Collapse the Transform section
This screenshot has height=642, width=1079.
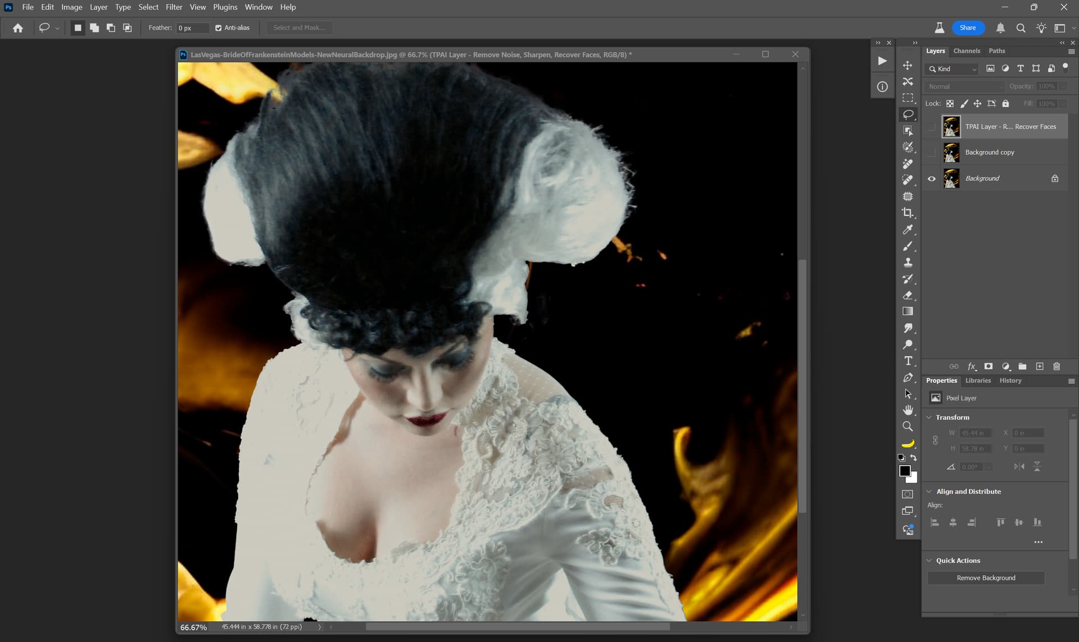click(x=929, y=418)
